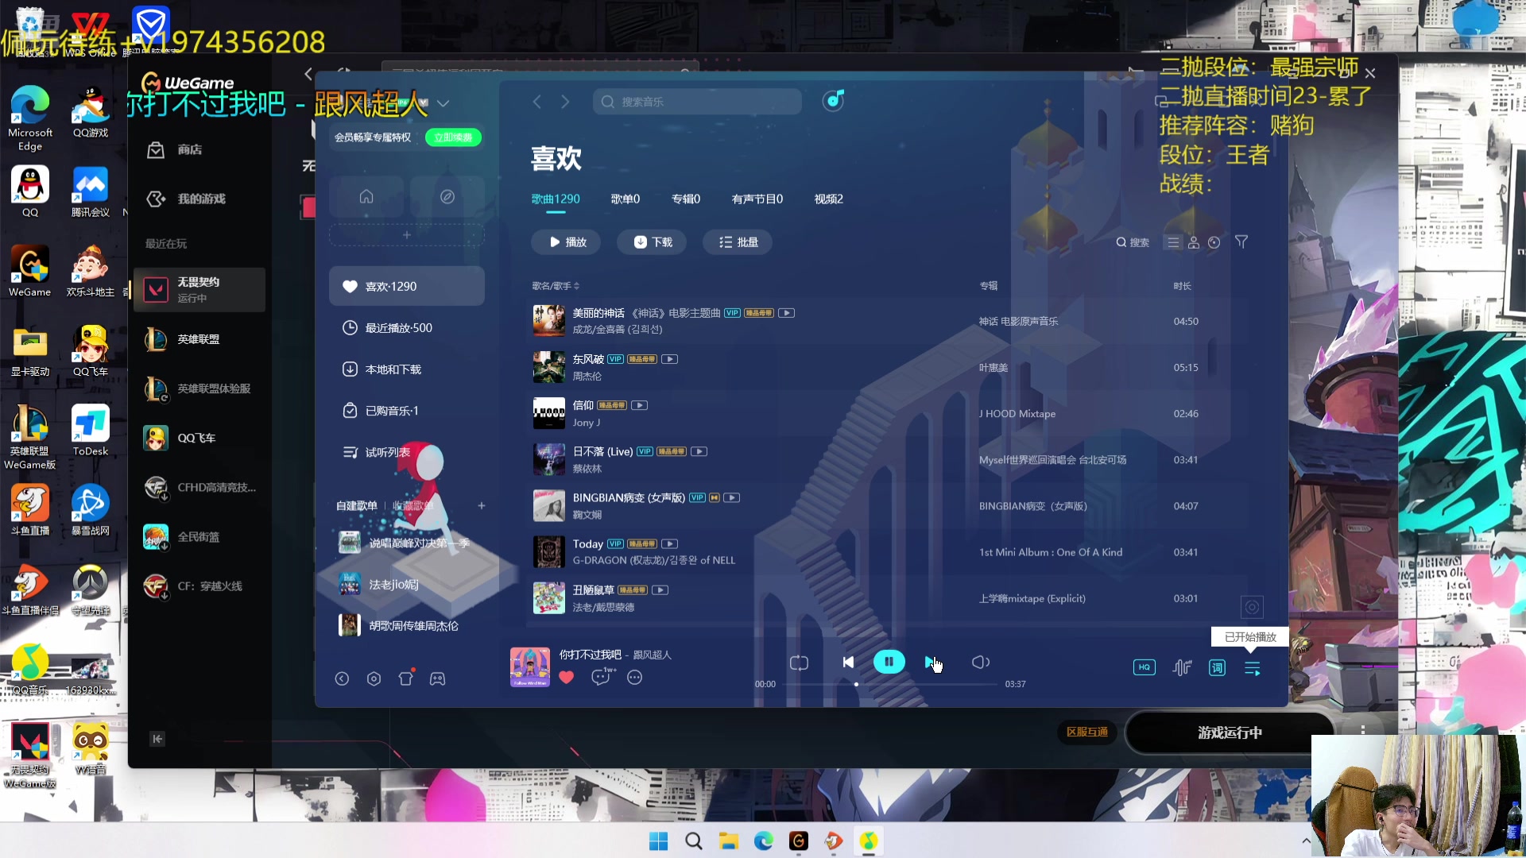Click 区服互通 button in WeGame

pyautogui.click(x=1086, y=732)
